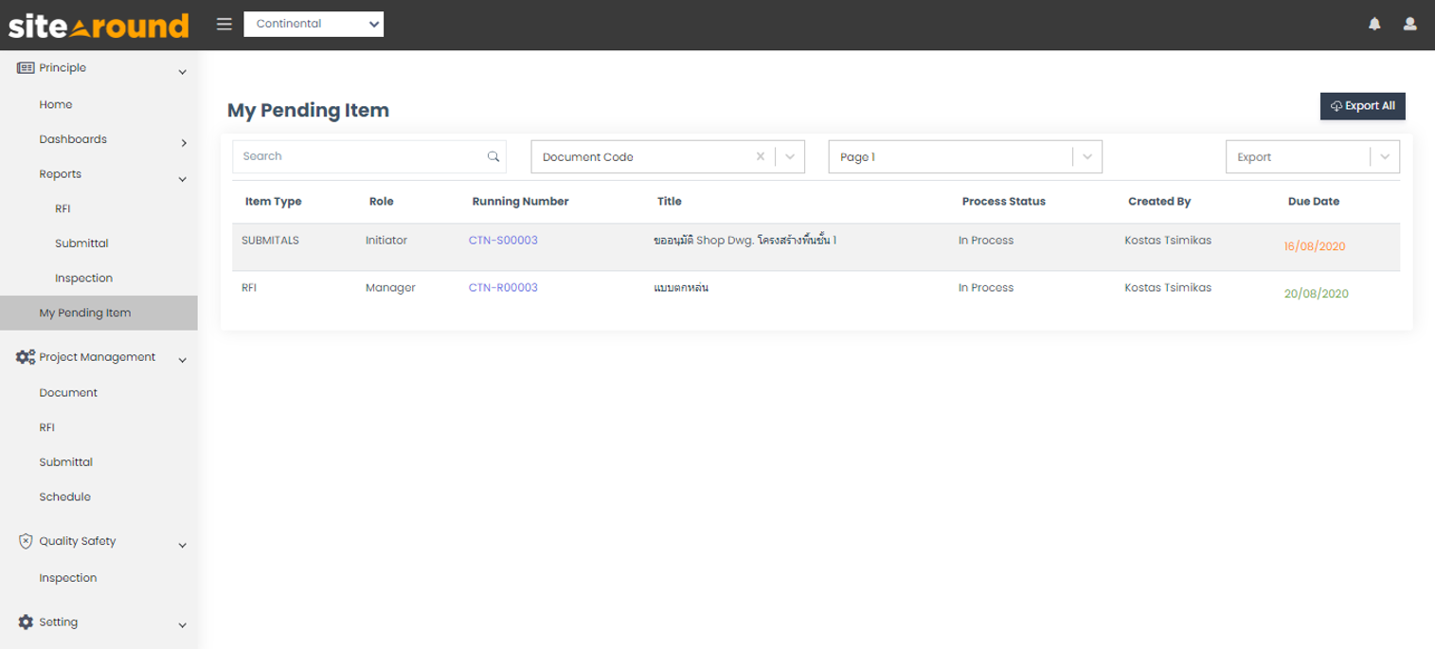The image size is (1435, 649).
Task: Select My Pending Item in the sidebar
Action: (99, 313)
